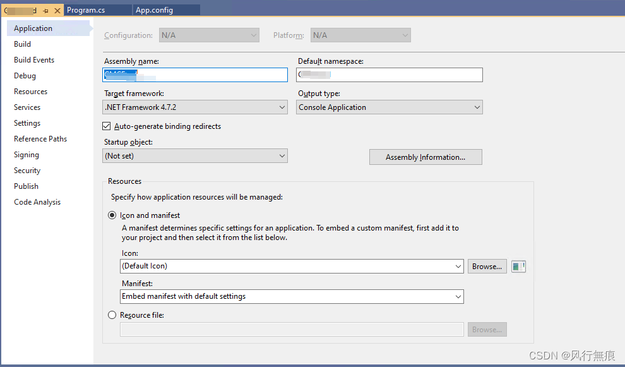Open the Signing settings page
The height and width of the screenshot is (367, 625).
coord(26,154)
